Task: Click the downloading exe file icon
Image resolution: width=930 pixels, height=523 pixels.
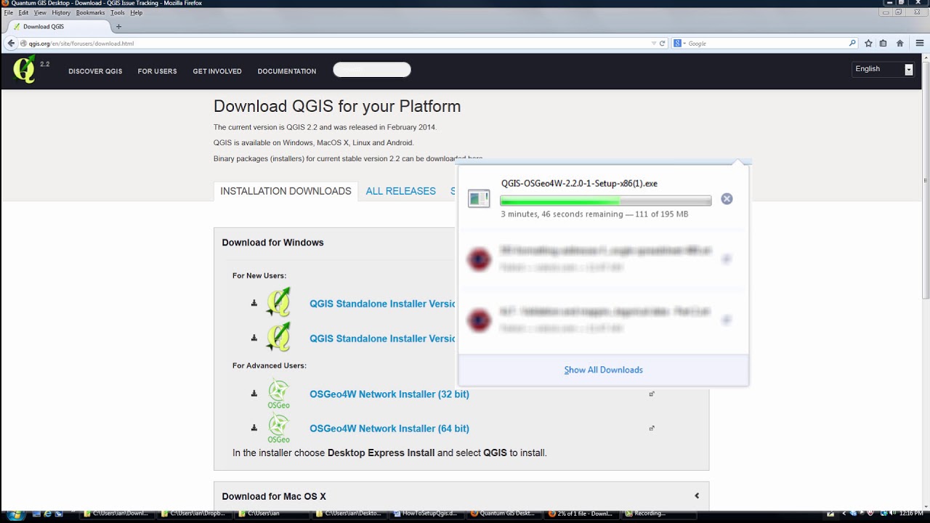Action: click(x=479, y=198)
